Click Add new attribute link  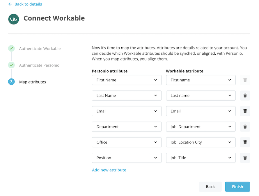[109, 170]
